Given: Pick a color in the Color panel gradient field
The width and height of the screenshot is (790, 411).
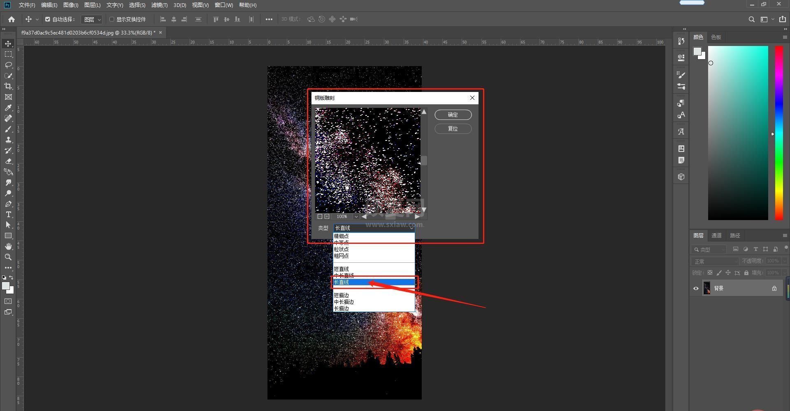Looking at the screenshot, I should pos(738,133).
